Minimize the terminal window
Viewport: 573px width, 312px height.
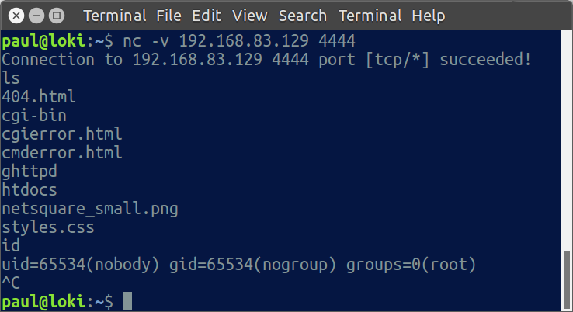point(36,16)
